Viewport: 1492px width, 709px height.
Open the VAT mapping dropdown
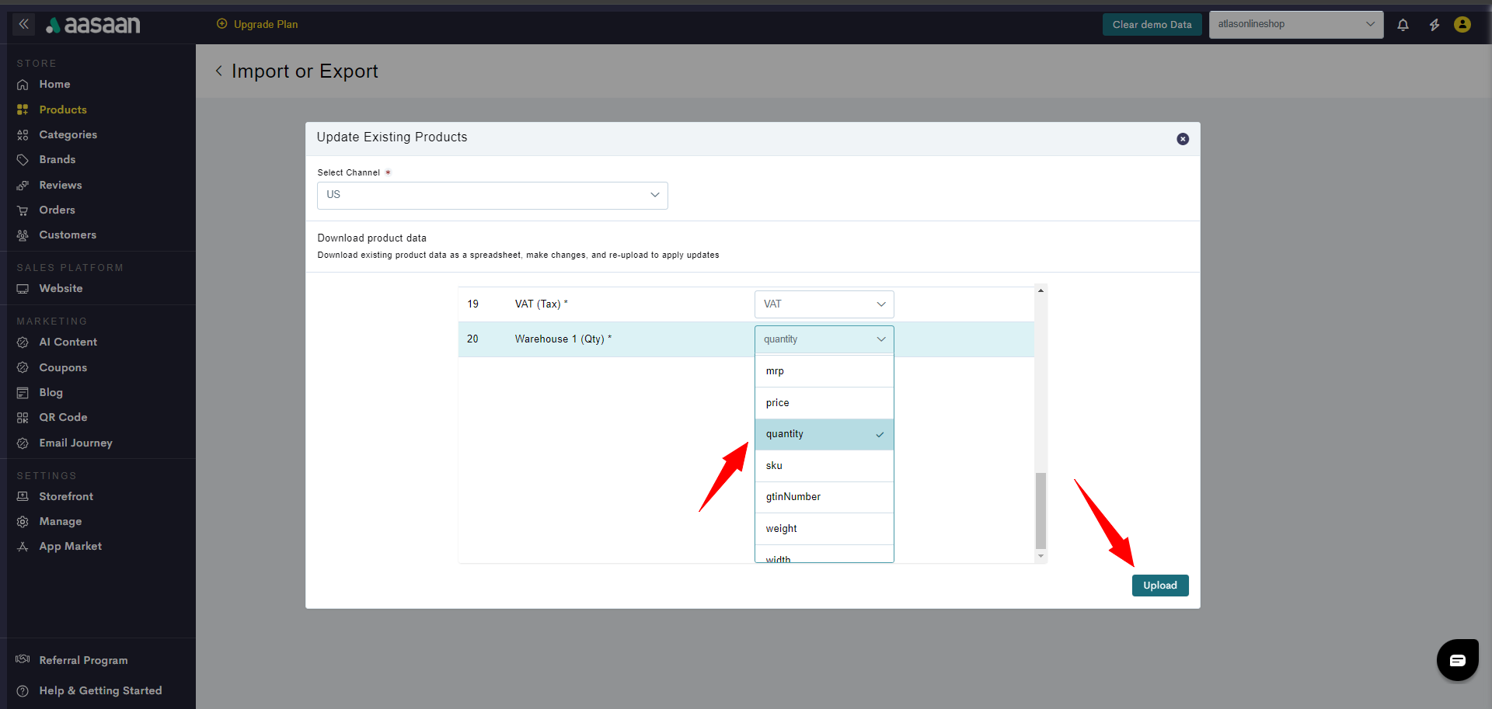(x=824, y=304)
